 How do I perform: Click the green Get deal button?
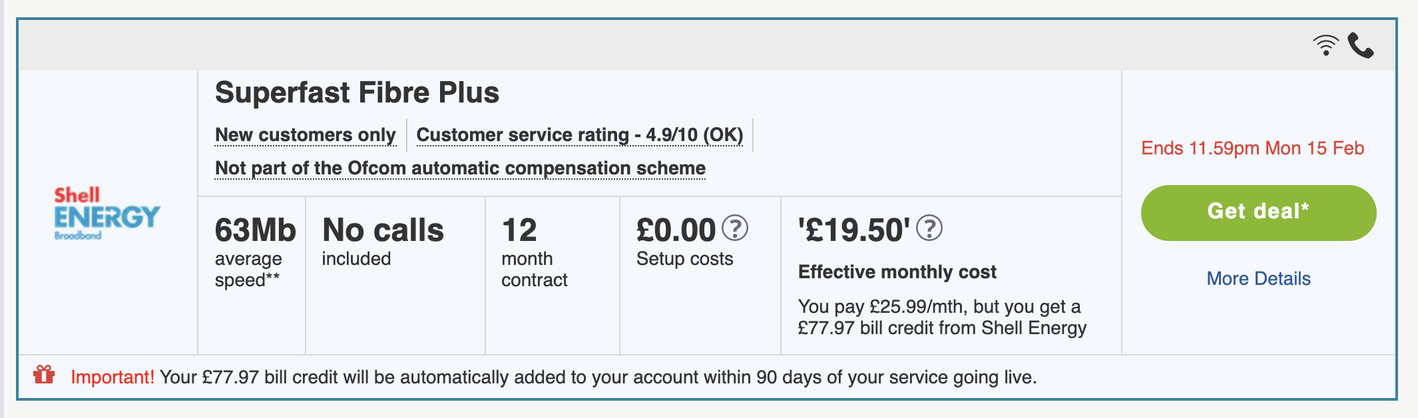[1258, 212]
